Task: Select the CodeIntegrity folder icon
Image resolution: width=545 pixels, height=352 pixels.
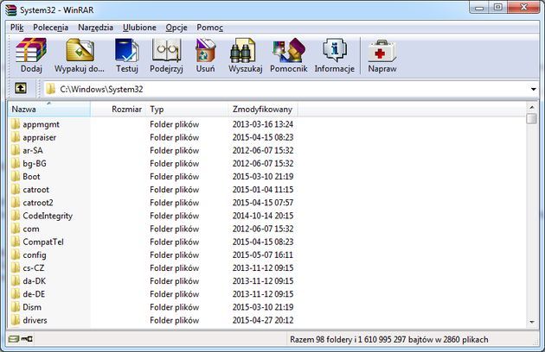Action: pos(15,216)
